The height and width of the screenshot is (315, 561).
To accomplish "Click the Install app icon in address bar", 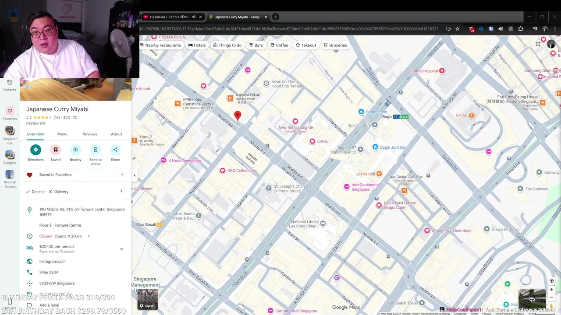I will coord(448,29).
